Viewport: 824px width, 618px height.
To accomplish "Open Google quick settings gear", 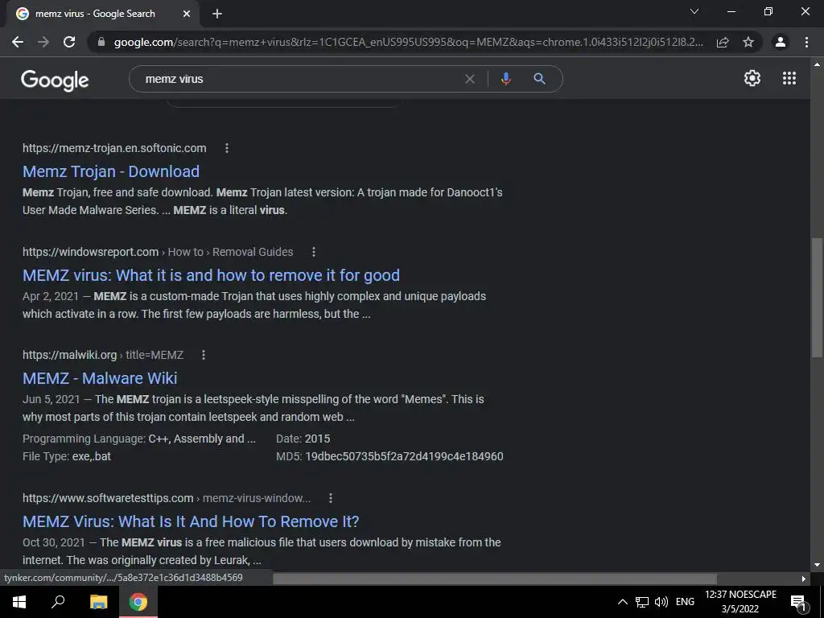I will click(x=752, y=78).
